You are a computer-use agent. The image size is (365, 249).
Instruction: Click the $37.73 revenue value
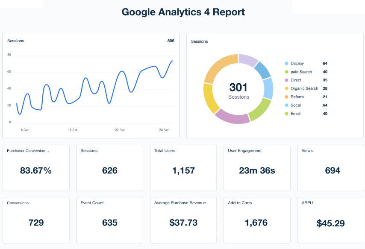(x=183, y=223)
